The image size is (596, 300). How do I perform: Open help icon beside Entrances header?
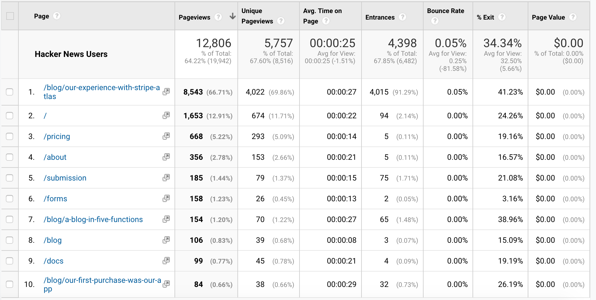click(x=402, y=17)
